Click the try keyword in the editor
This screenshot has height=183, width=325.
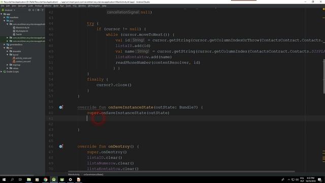pyautogui.click(x=90, y=23)
